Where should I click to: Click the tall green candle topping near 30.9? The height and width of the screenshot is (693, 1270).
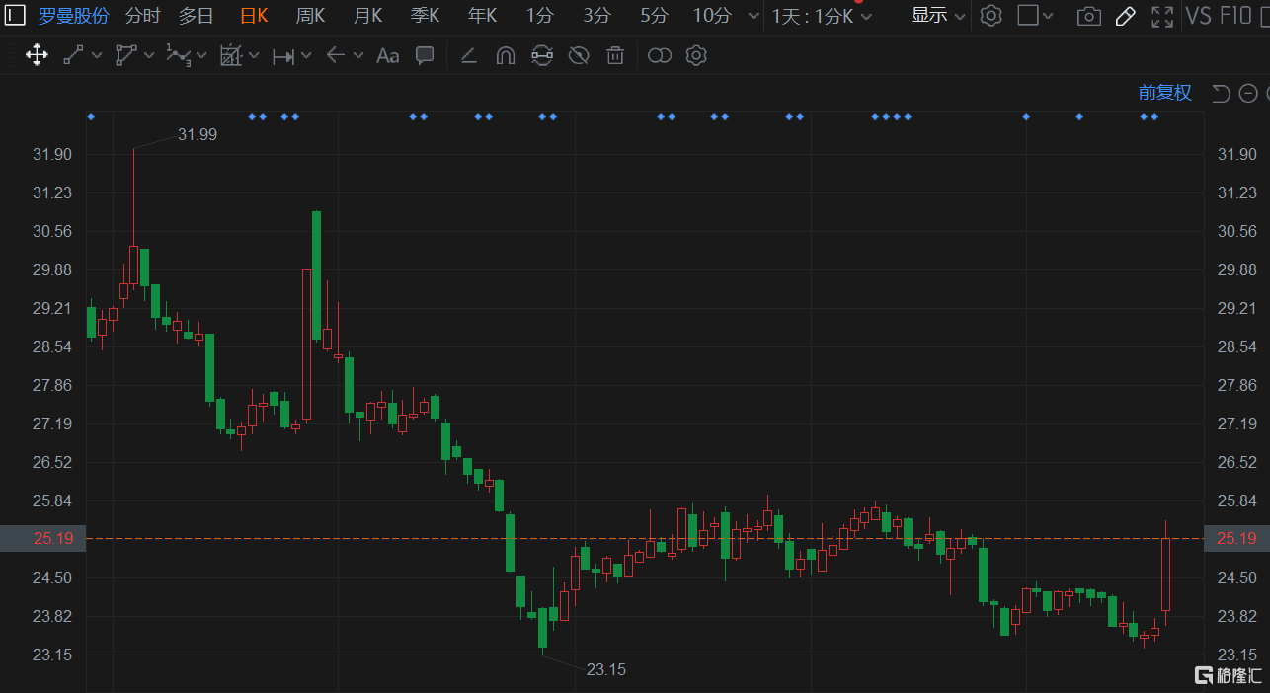tap(317, 275)
